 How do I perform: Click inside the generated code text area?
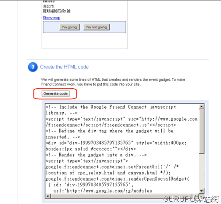tap(122, 149)
